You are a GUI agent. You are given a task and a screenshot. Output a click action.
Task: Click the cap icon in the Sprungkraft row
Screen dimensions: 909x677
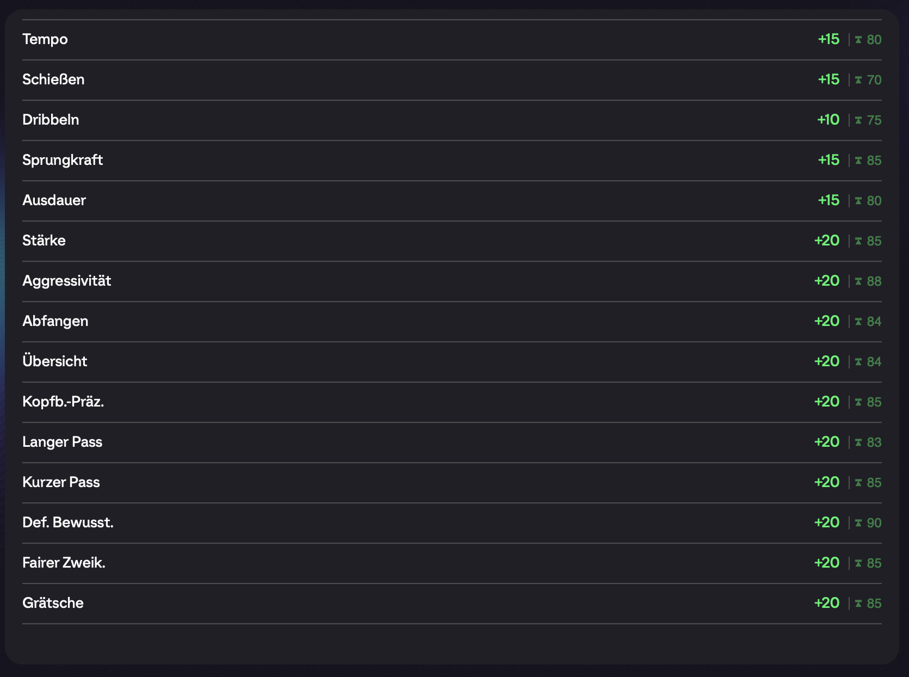[x=858, y=161]
